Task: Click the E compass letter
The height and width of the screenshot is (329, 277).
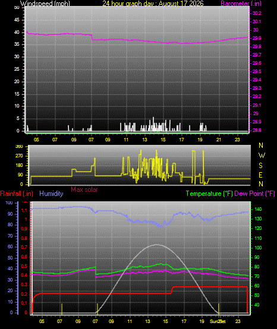Action: point(260,175)
